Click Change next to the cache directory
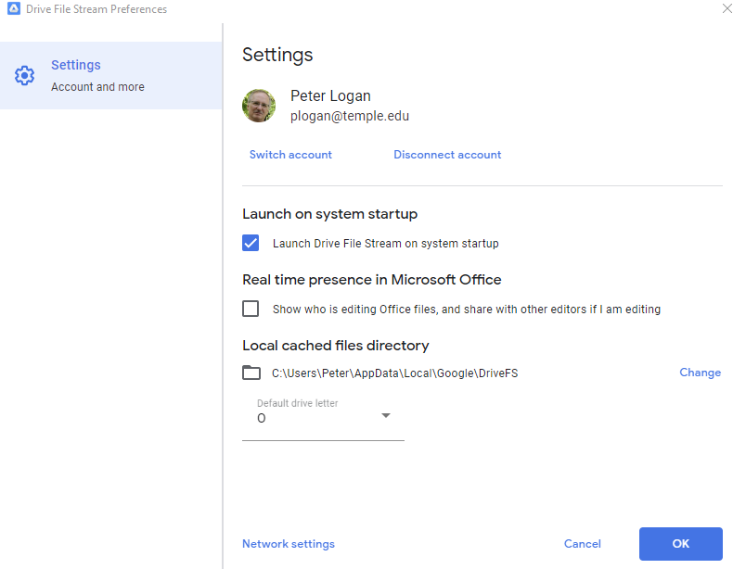 pos(700,373)
